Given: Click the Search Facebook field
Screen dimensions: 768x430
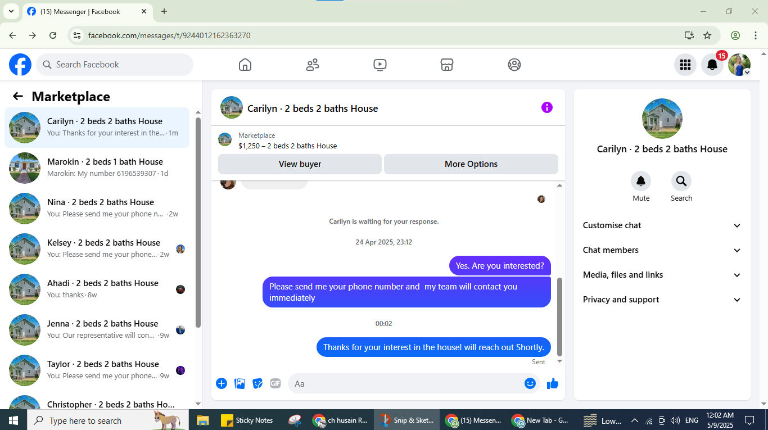Looking at the screenshot, I should click(115, 65).
